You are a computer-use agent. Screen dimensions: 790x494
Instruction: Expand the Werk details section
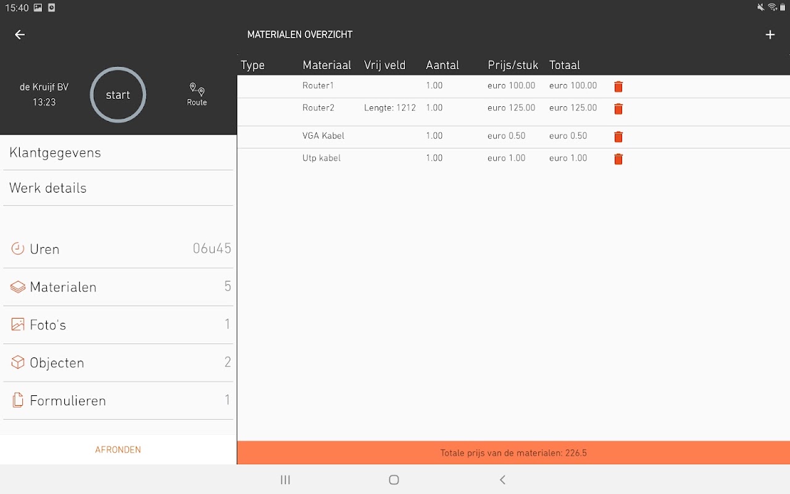click(118, 188)
